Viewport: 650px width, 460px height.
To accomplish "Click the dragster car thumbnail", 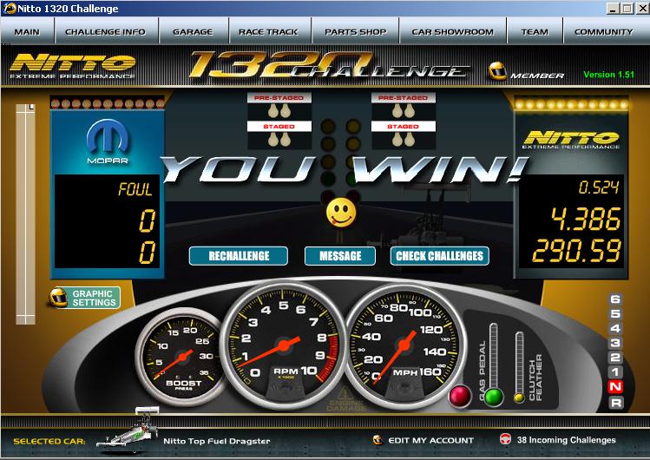I will 128,429.
